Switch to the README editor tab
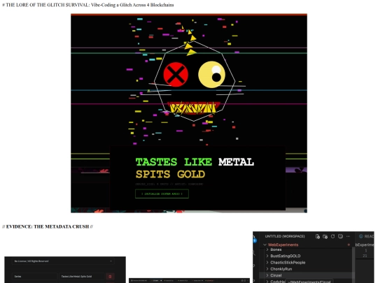This screenshot has height=283, width=378. pyautogui.click(x=366, y=236)
